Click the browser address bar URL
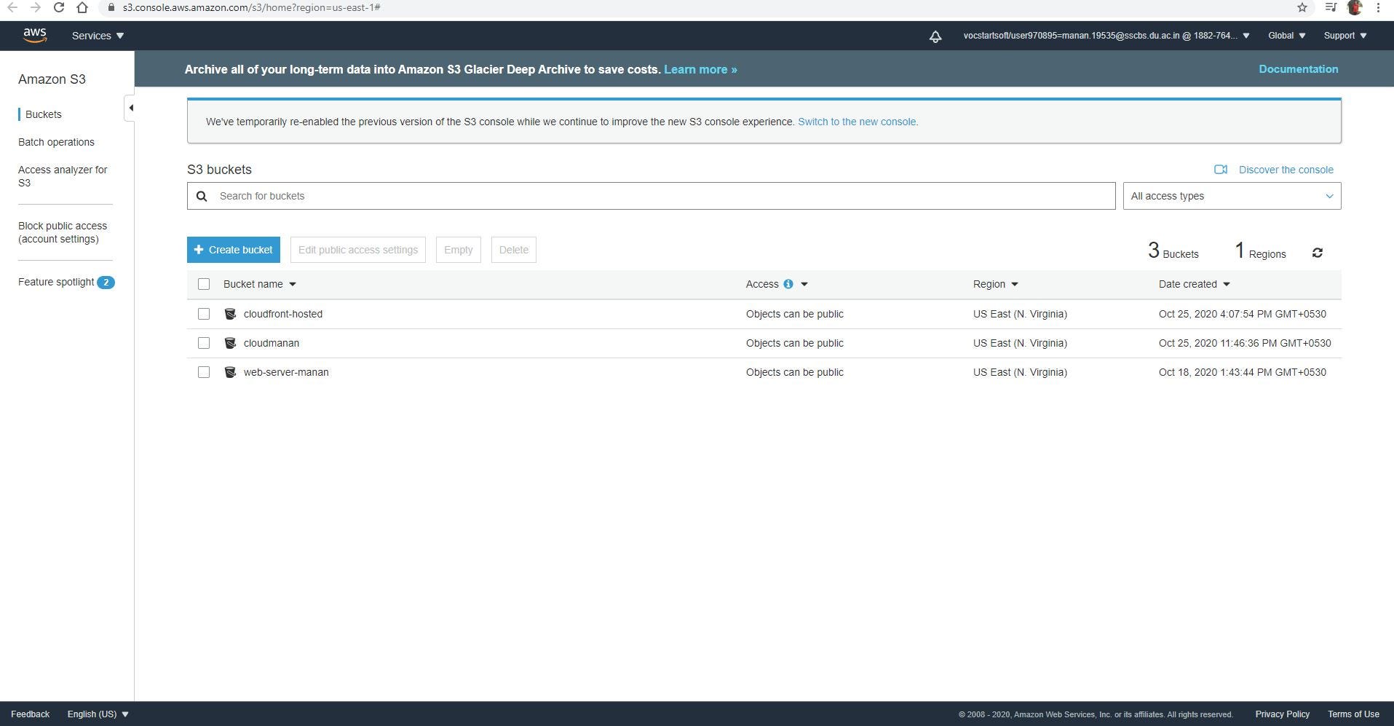This screenshot has width=1394, height=726. [251, 7]
